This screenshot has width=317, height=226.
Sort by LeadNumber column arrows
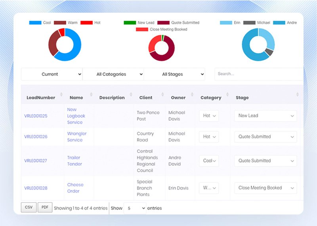(61, 94)
